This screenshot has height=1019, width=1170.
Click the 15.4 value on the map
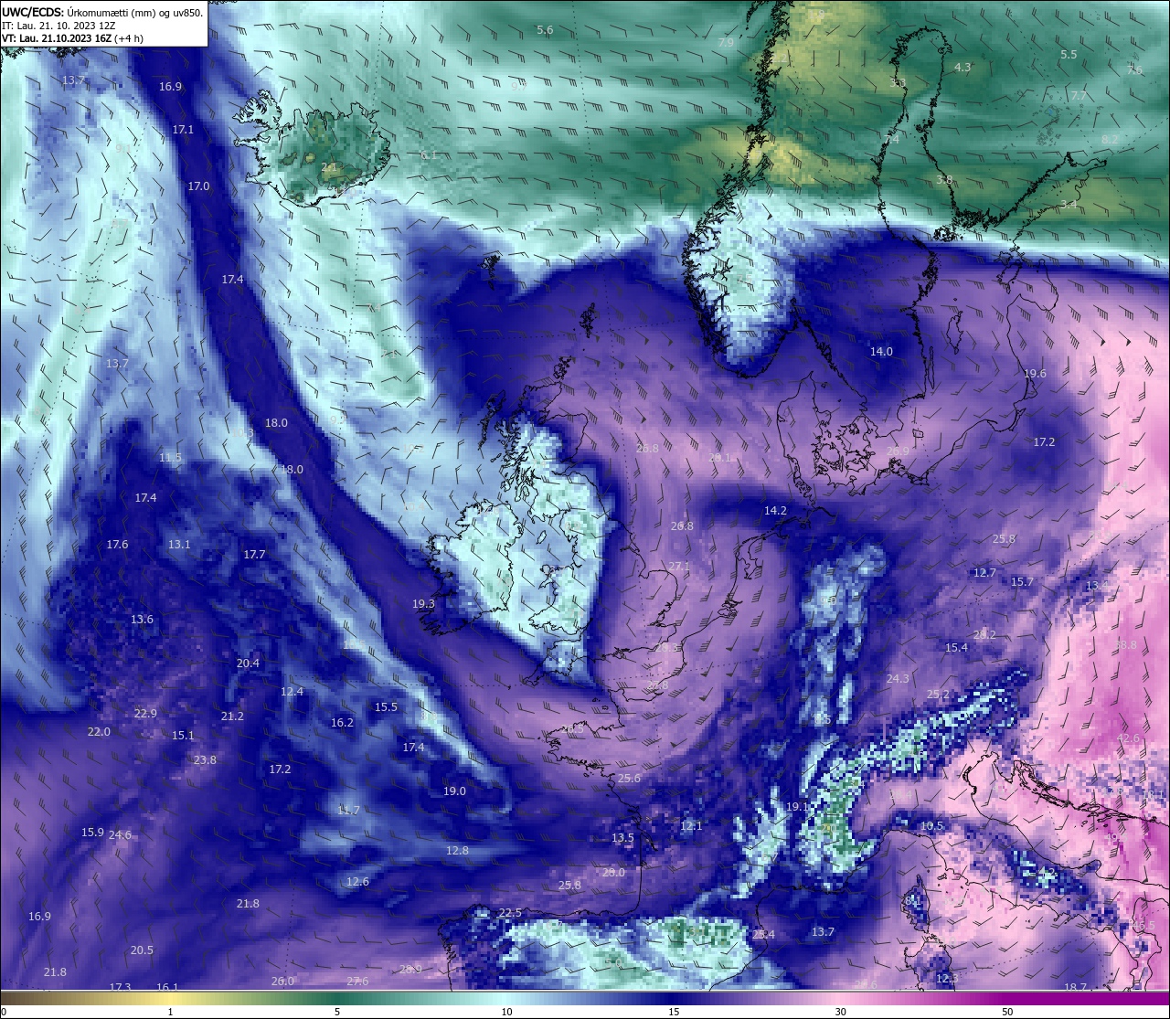(x=956, y=647)
